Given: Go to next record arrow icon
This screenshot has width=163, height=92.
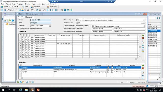Looking at the screenshot, I should [x=53, y=10].
